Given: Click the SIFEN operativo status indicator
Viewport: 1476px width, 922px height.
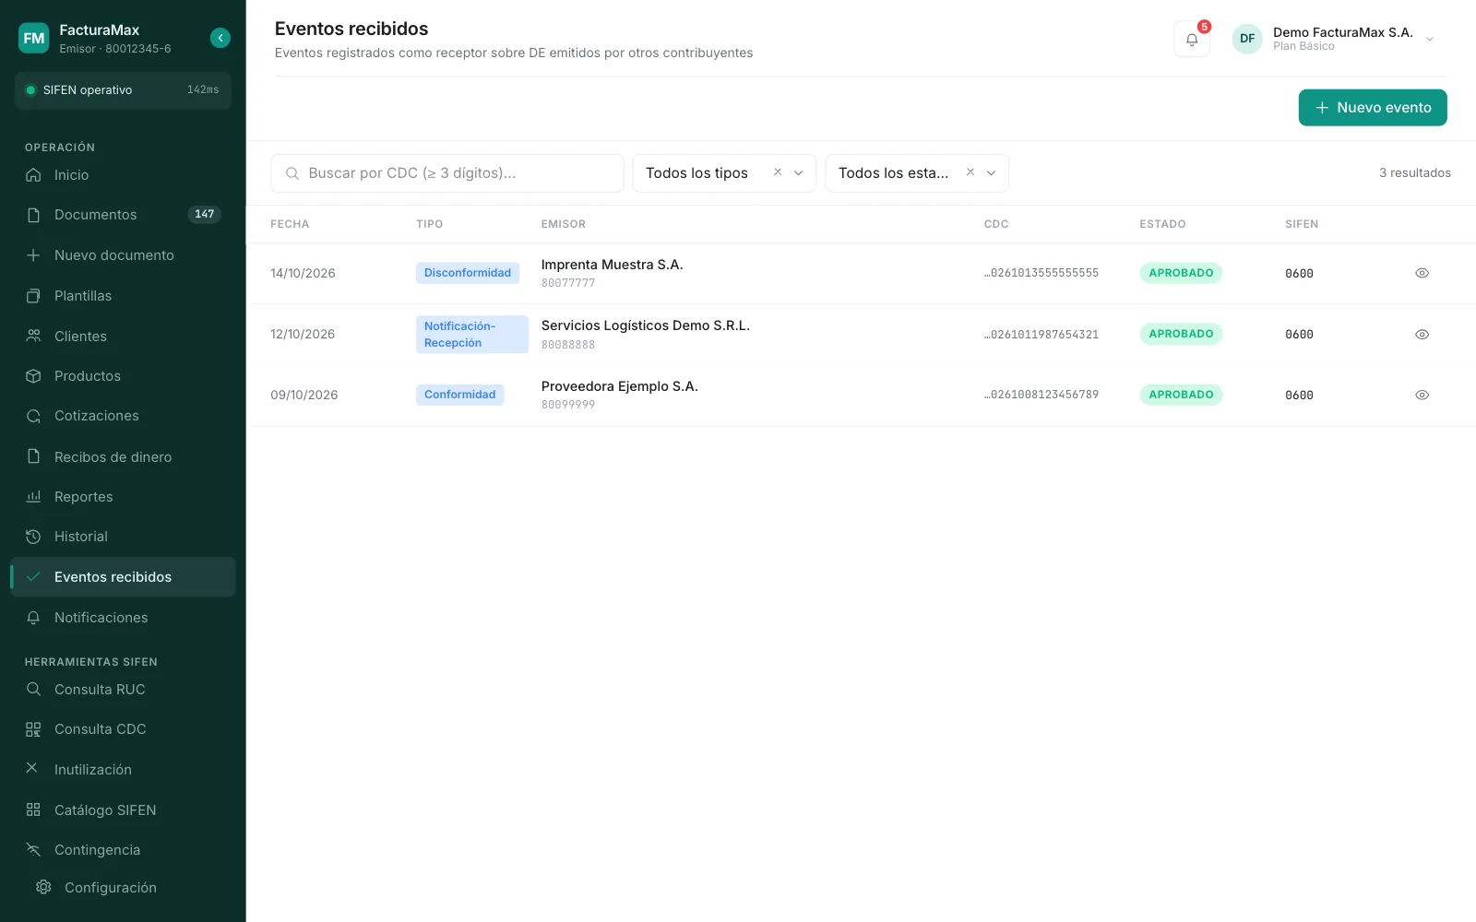Looking at the screenshot, I should (x=123, y=90).
